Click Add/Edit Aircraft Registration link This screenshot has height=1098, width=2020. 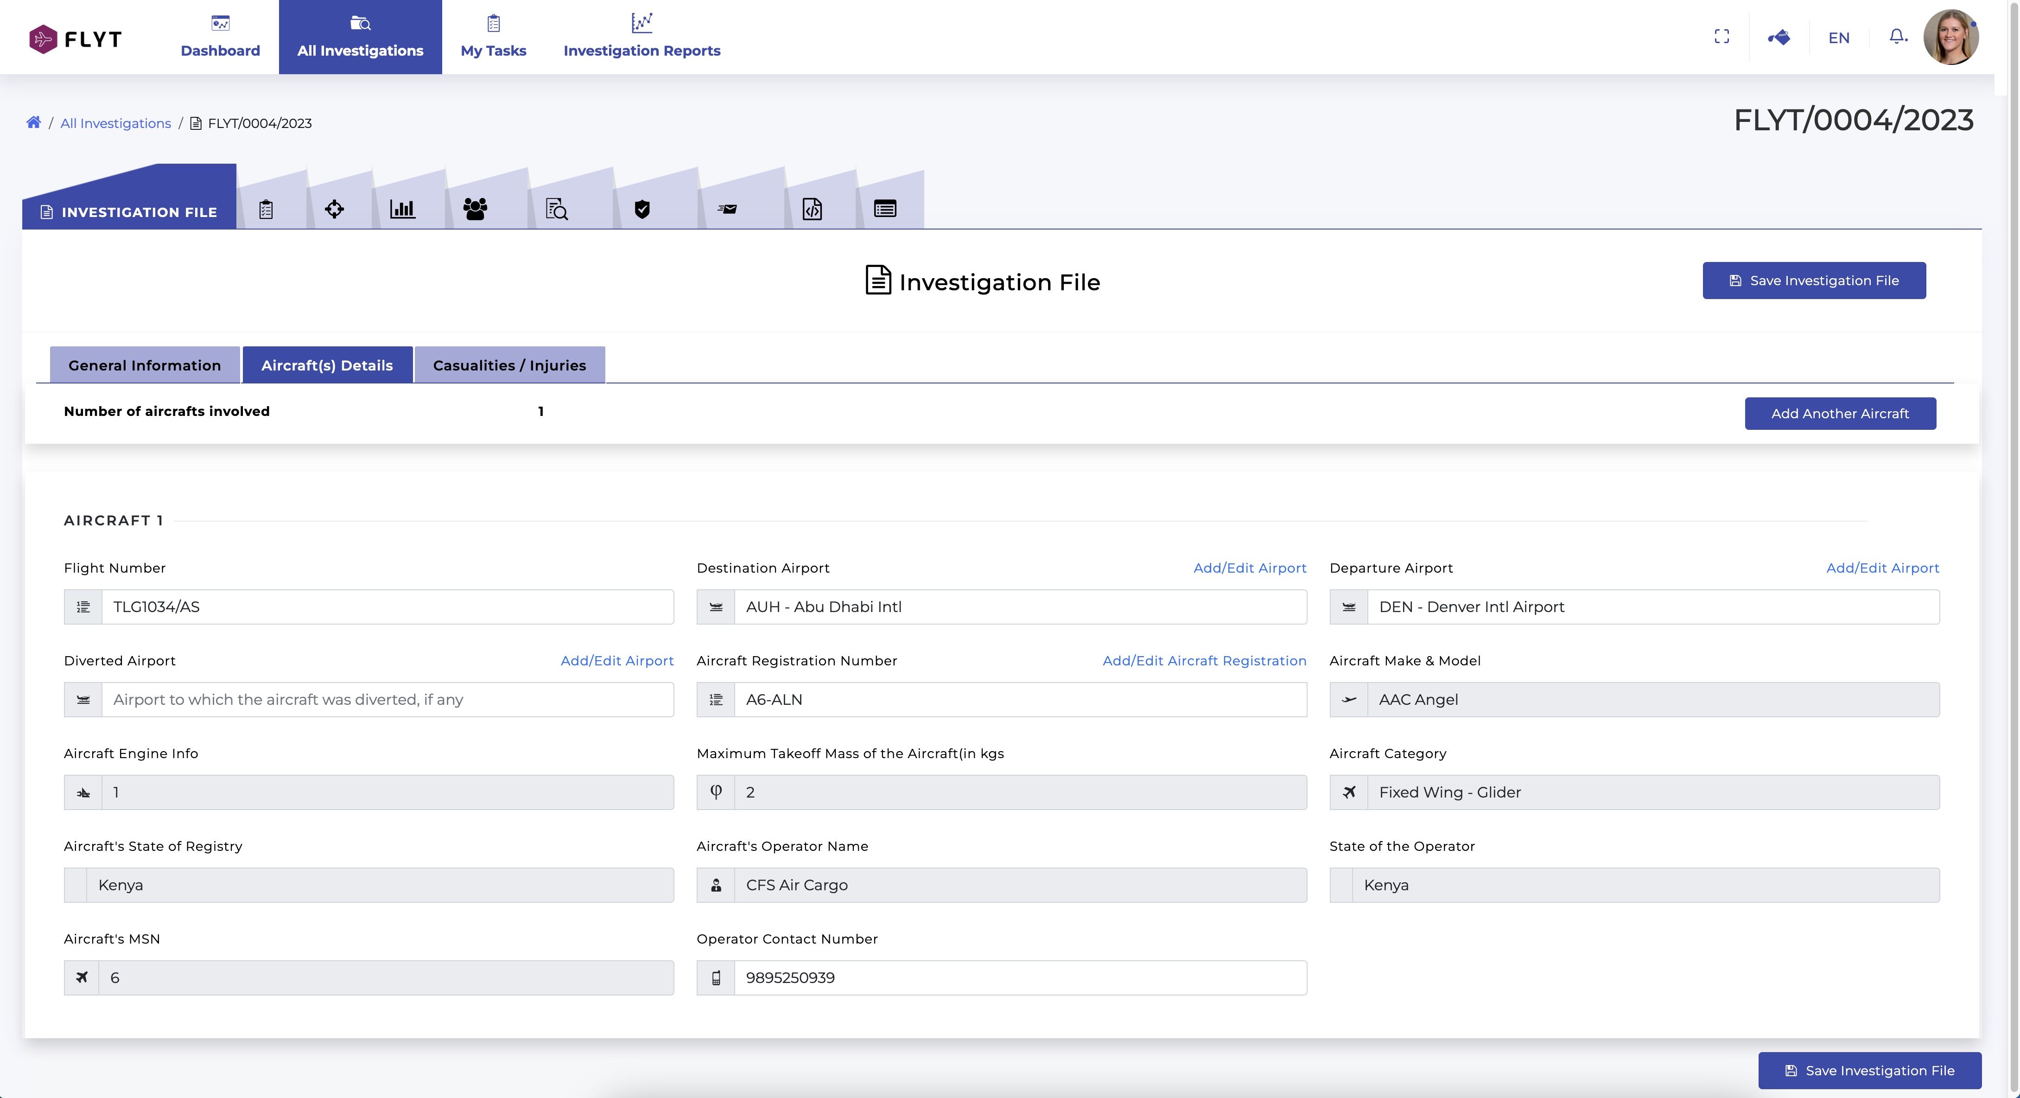1205,660
